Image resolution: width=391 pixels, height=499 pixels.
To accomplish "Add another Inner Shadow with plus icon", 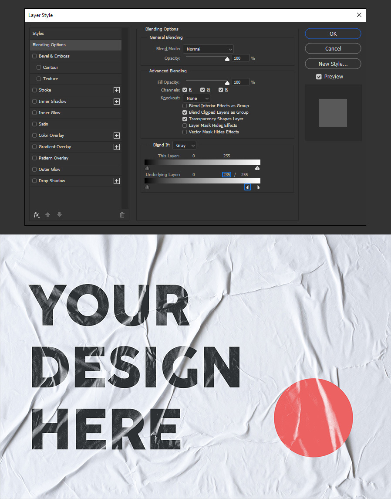I will [x=117, y=102].
